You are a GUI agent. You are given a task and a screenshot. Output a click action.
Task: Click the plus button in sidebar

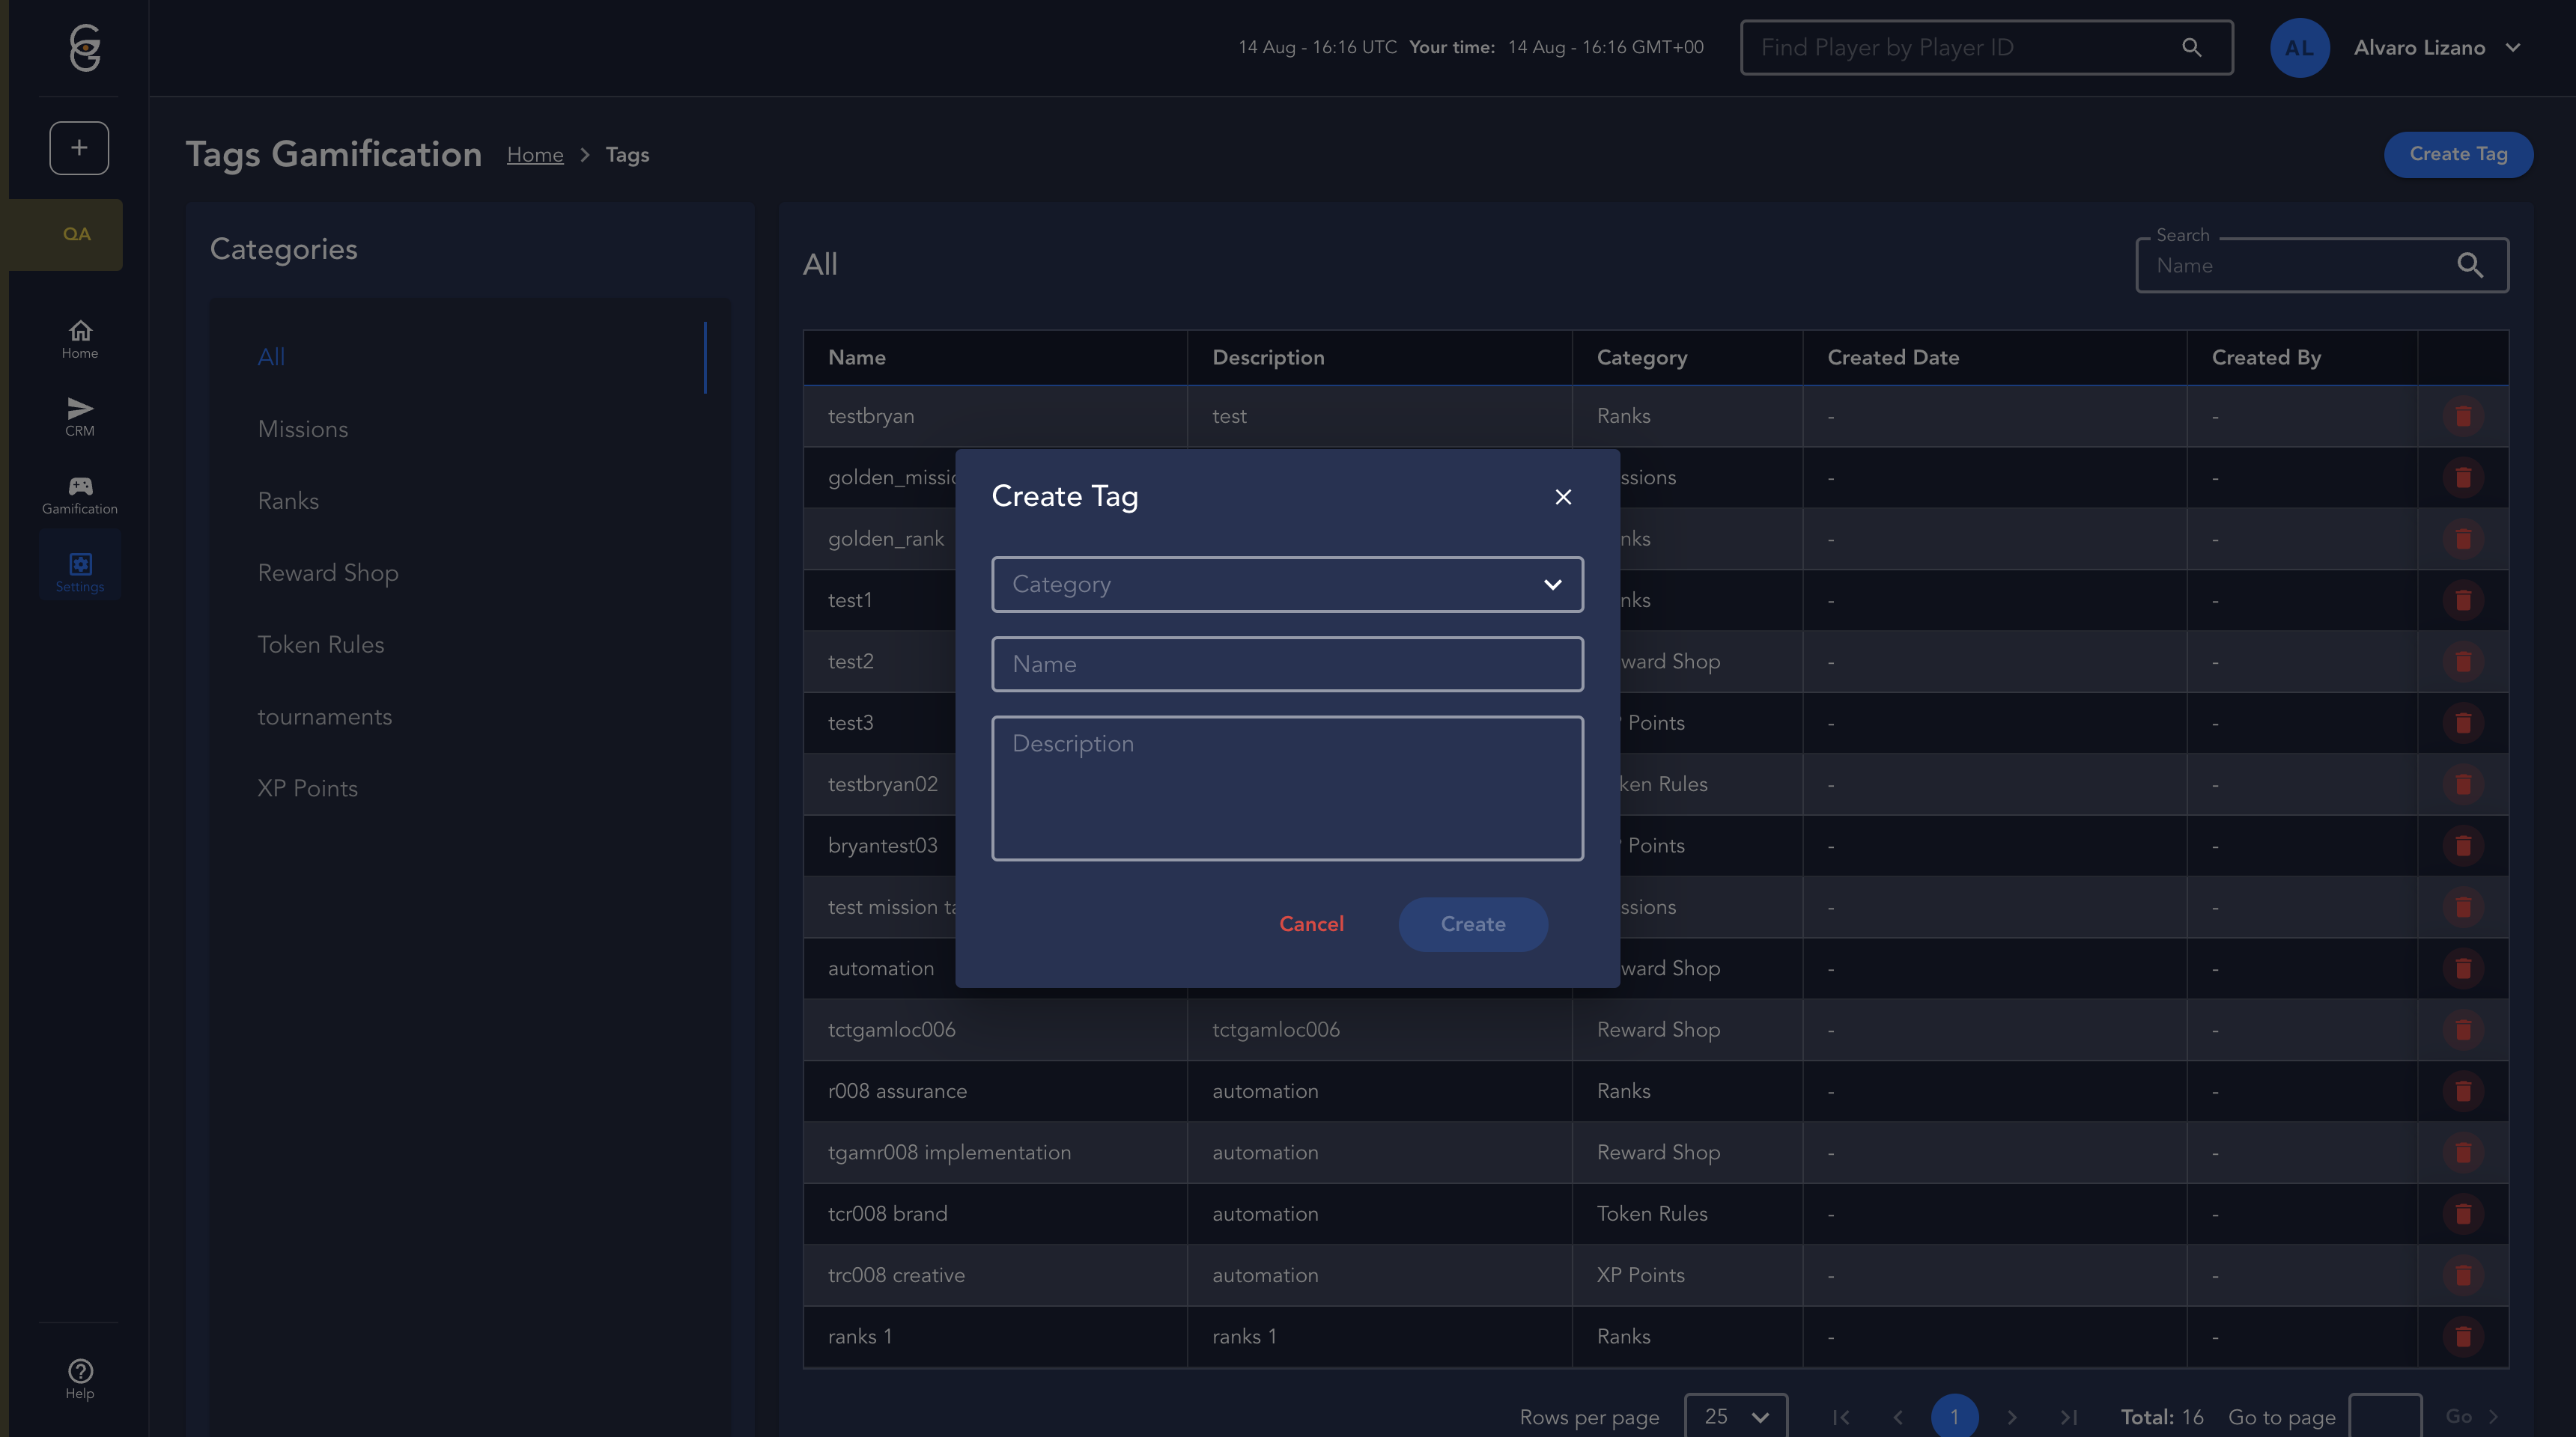79,148
